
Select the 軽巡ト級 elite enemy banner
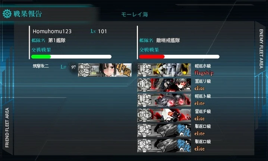coord(164,100)
